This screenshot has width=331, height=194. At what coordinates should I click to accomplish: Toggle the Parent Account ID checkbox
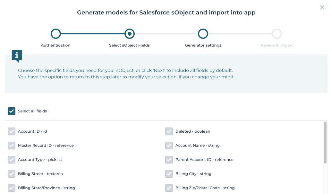pos(169,160)
